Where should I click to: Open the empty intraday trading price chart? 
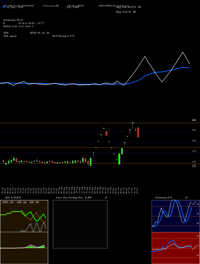coord(80,224)
